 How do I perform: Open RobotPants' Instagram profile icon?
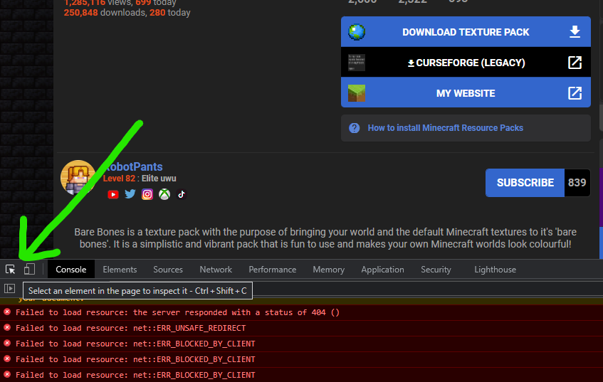(x=147, y=194)
